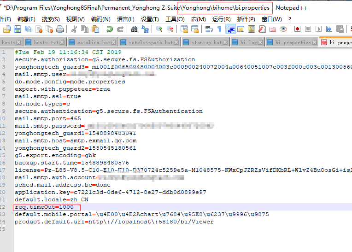The height and width of the screenshot is (252, 352).
Task: Open the 插件(P) menu
Action: click(x=246, y=19)
